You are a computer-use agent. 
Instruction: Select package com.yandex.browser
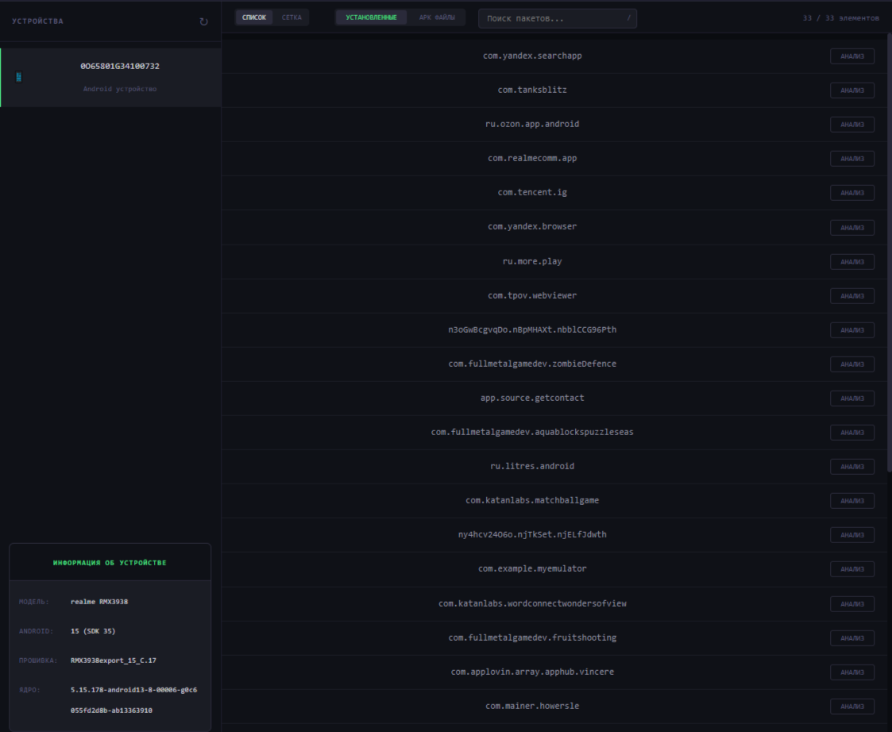coord(532,226)
